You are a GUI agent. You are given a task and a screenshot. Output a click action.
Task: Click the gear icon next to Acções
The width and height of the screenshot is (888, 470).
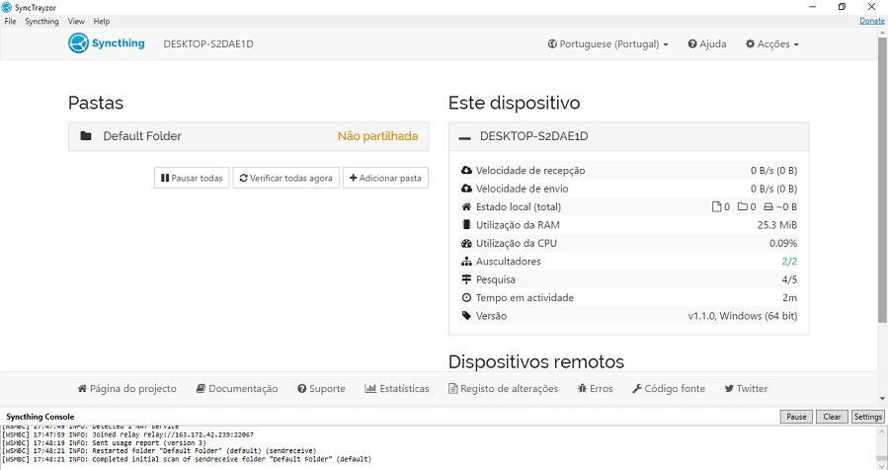pos(750,43)
